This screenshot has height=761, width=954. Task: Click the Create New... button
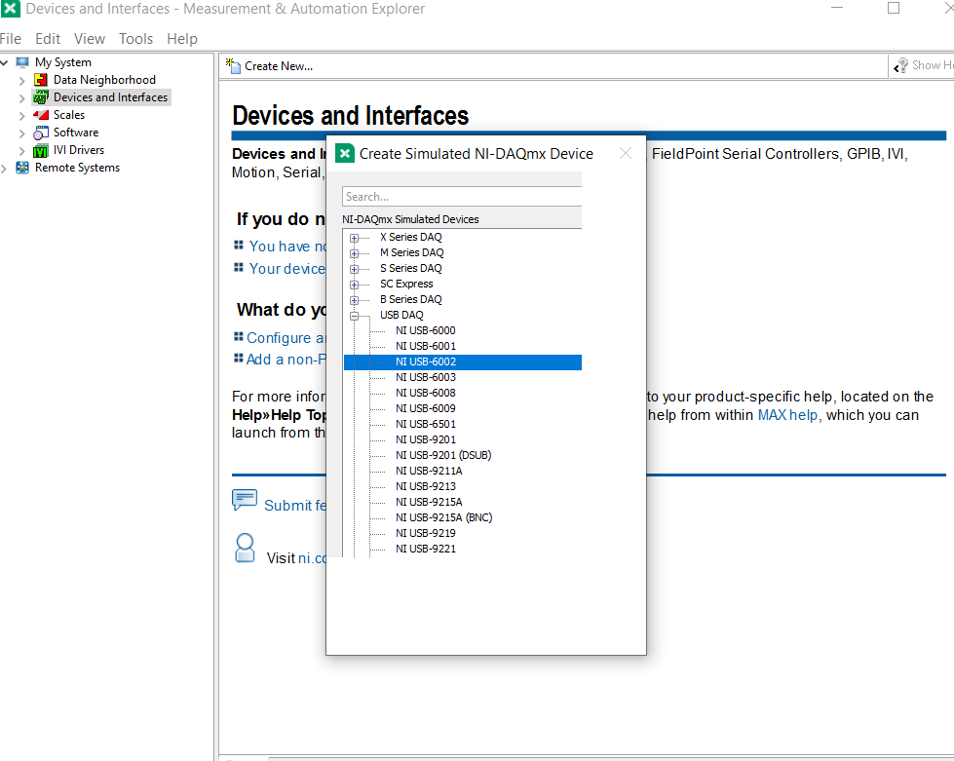pos(269,65)
